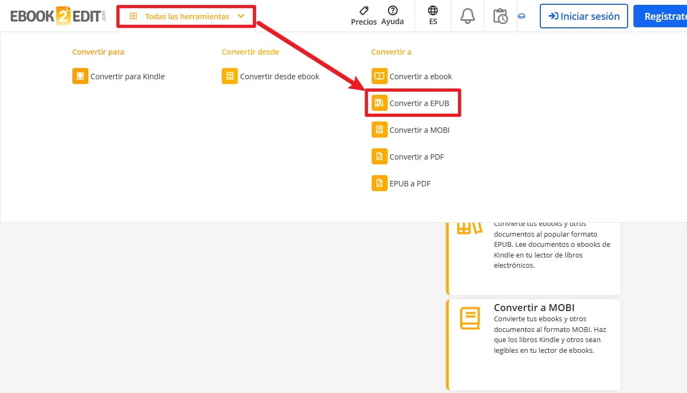Click the grid icon beside Todas las herramientas
Viewport: 687px width, 393px height.
(132, 16)
